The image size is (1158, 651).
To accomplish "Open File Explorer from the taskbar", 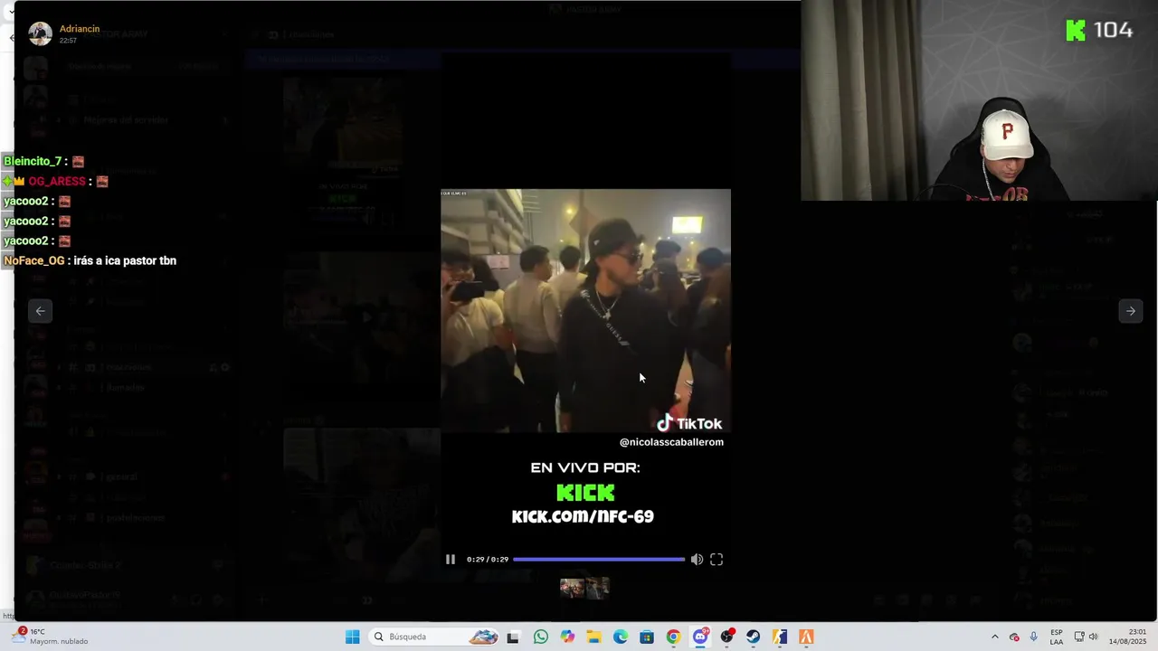I will coord(594,637).
